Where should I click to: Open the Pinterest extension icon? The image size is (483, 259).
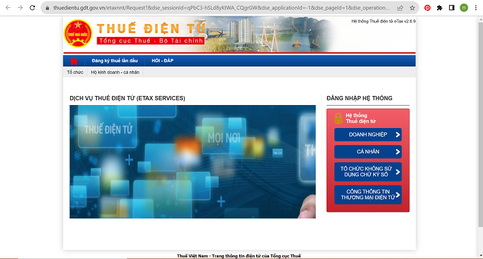[427, 8]
